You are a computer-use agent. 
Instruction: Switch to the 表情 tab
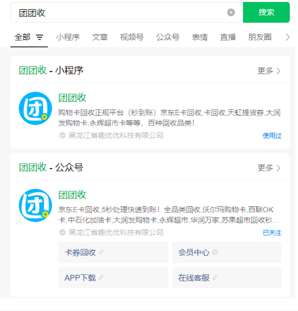point(200,37)
